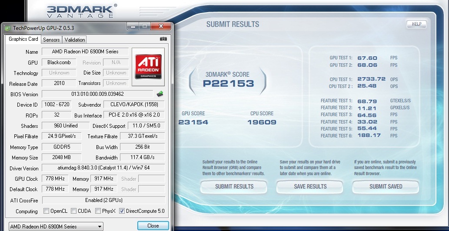The width and height of the screenshot is (449, 231).
Task: Click the Close button in GPU-Z
Action: (x=153, y=225)
